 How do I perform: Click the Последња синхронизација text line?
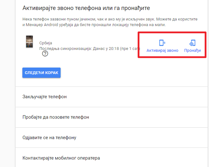pyautogui.click(x=89, y=49)
